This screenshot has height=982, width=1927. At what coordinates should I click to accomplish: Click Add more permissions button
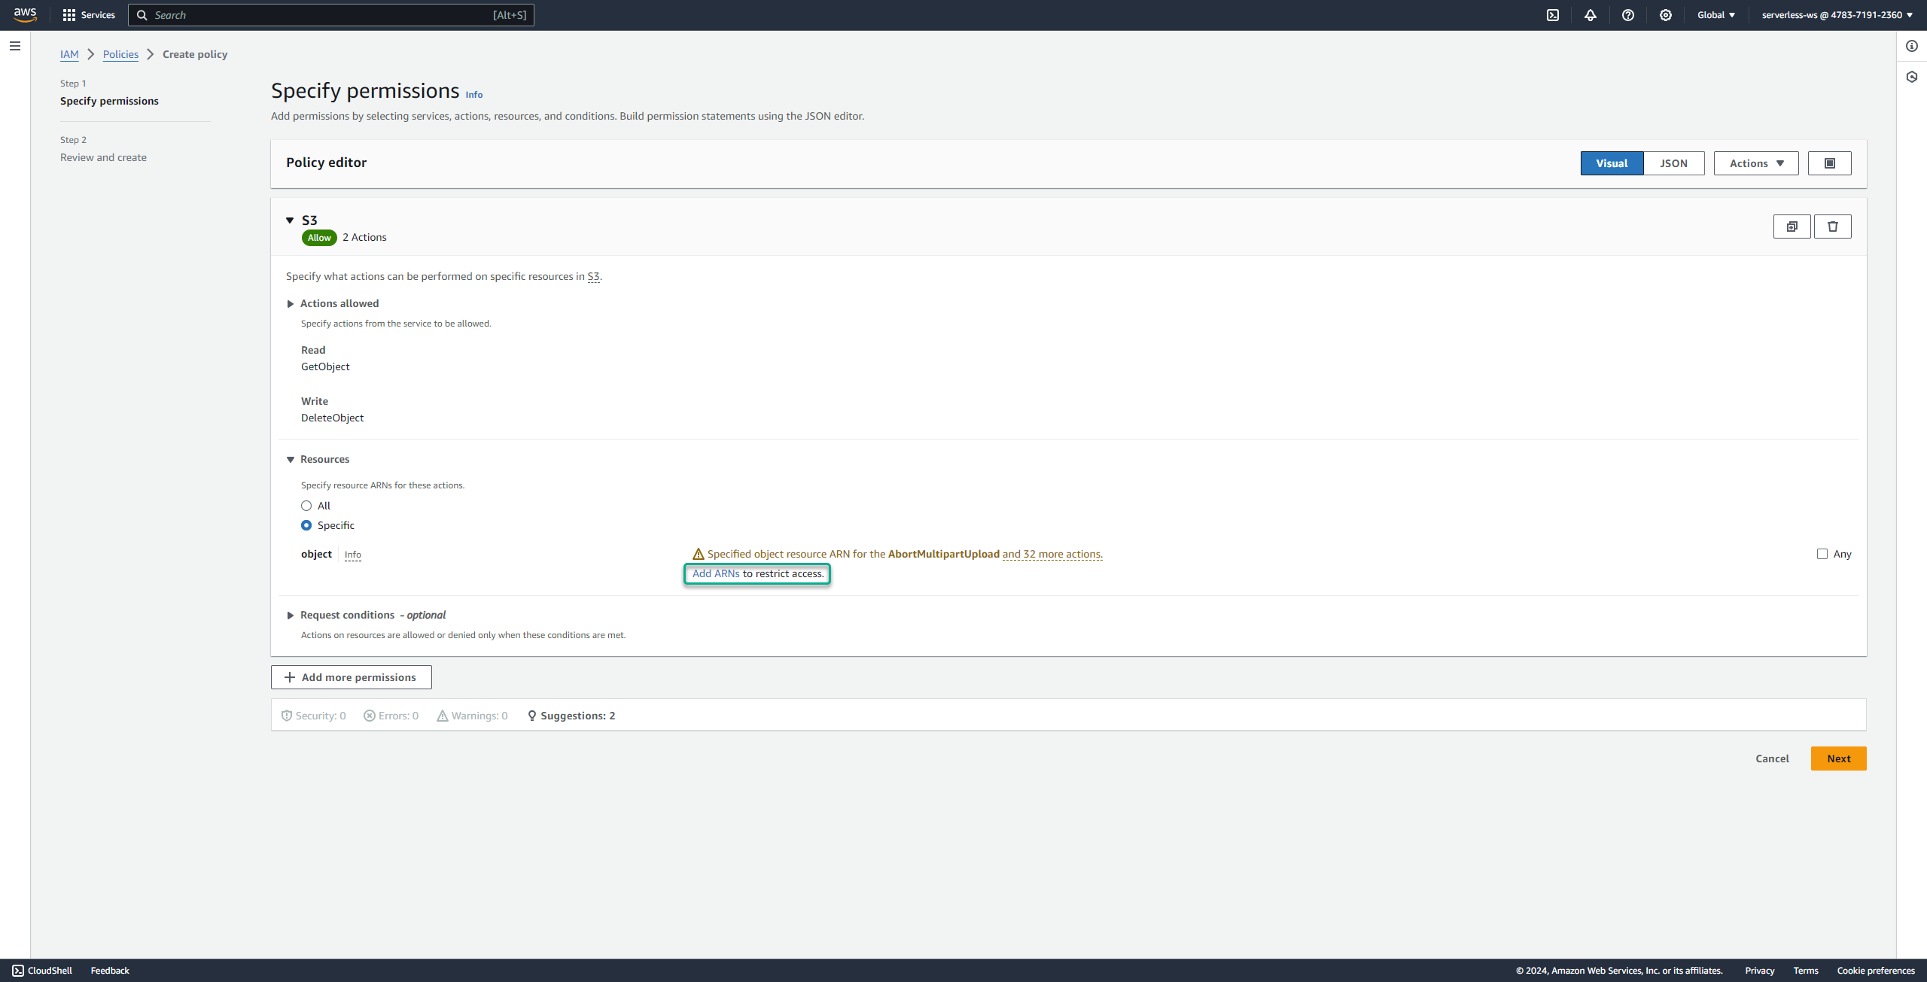(352, 678)
